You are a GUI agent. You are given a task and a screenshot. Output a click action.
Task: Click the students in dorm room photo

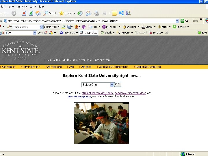click(101, 123)
